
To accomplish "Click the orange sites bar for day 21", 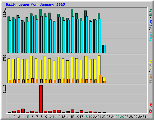I will pos(100,79).
